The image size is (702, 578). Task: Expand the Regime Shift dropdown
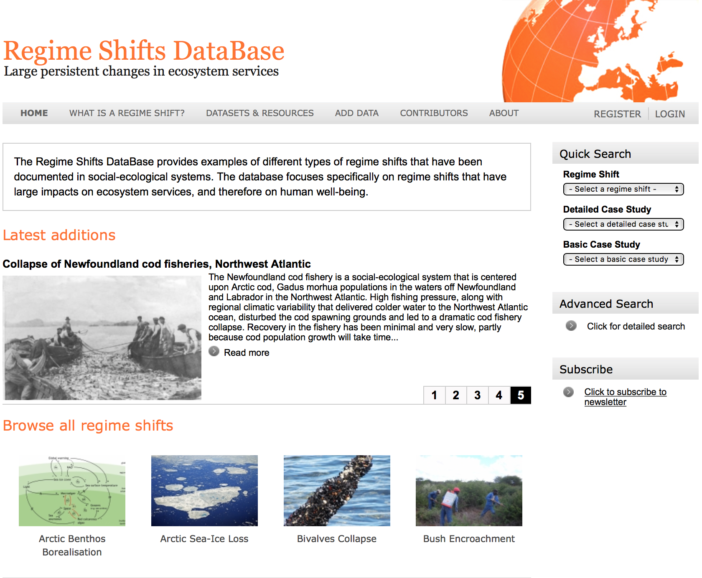pos(623,189)
